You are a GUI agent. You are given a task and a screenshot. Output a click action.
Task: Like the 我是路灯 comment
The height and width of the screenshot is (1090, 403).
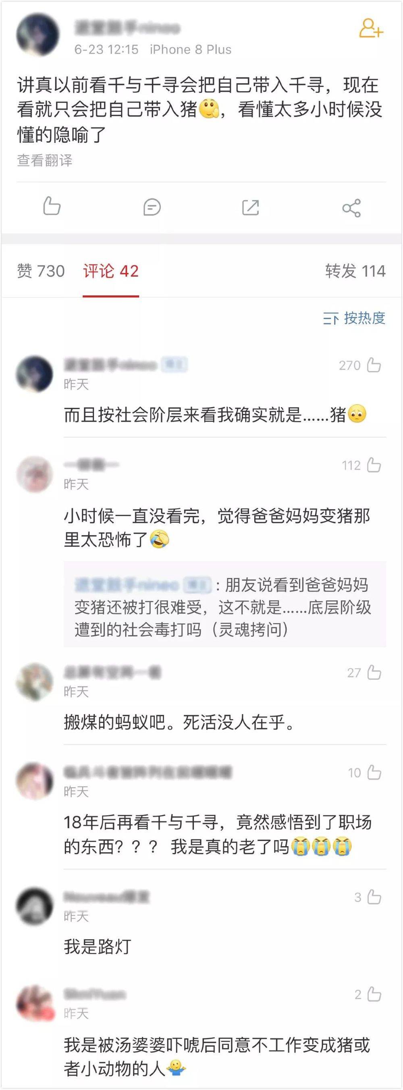point(374,897)
